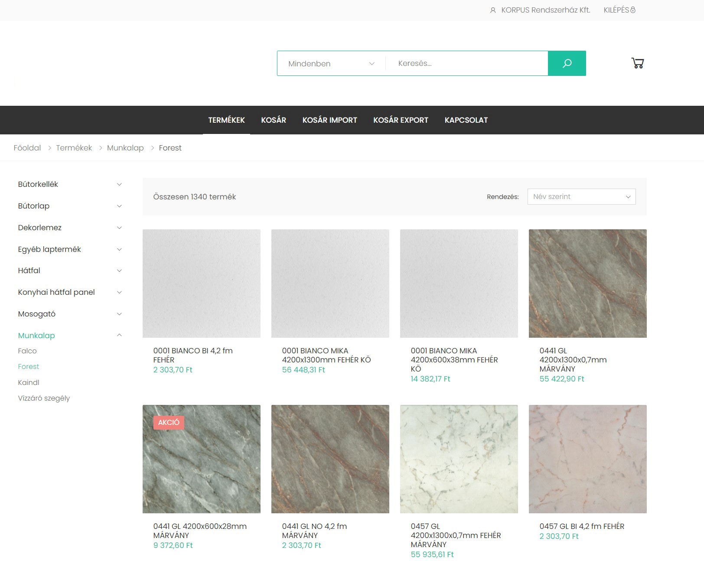The width and height of the screenshot is (704, 561).
Task: Click in the Keresés search field
Action: point(466,63)
